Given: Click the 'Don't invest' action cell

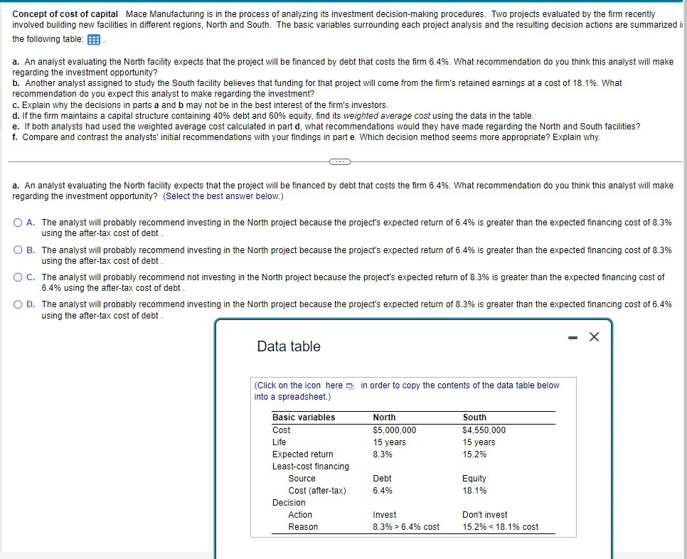Looking at the screenshot, I should click(484, 515).
